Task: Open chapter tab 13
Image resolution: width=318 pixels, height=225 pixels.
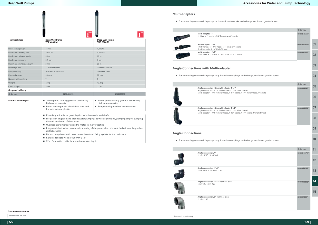Action: (x=314, y=171)
